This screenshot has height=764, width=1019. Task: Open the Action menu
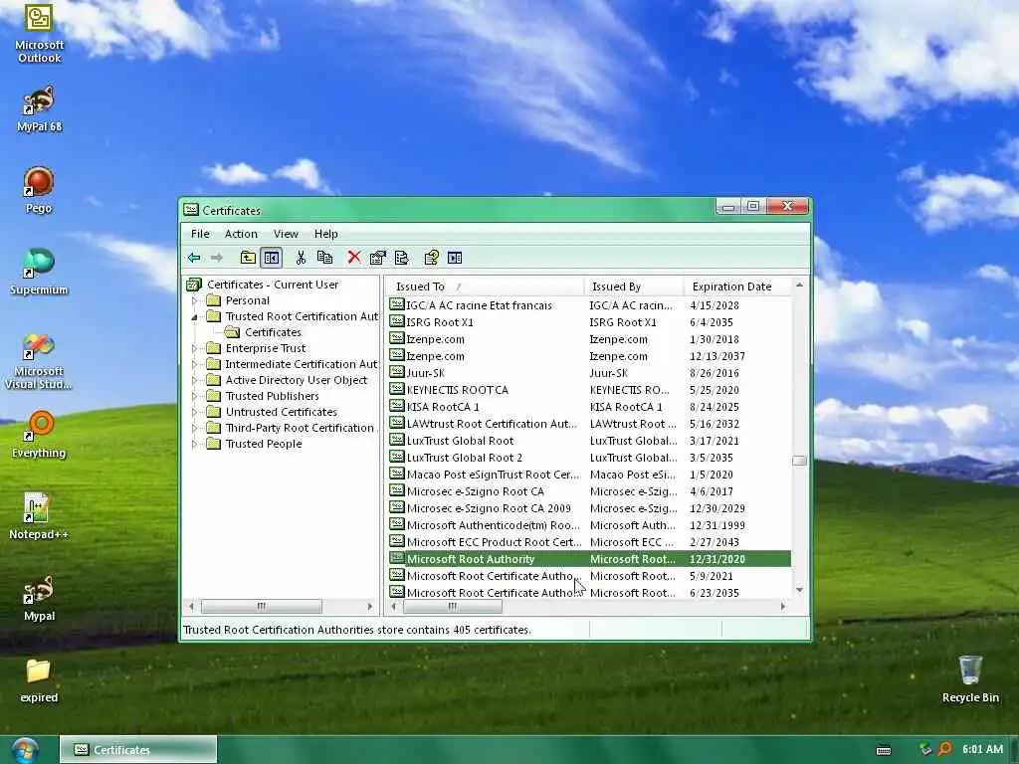pos(241,234)
